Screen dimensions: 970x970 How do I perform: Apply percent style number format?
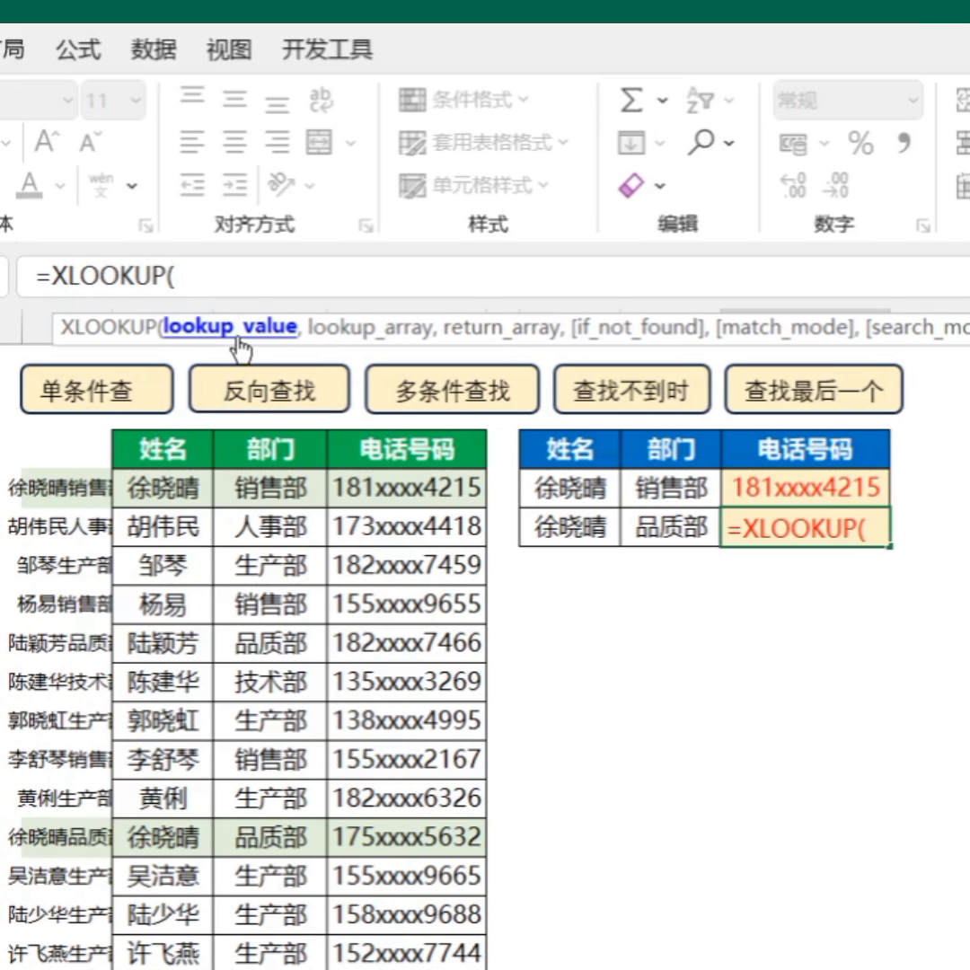click(860, 143)
